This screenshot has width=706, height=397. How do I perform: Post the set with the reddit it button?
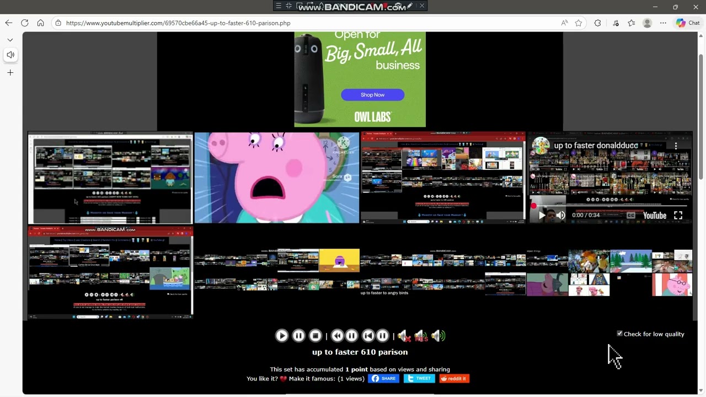454,378
